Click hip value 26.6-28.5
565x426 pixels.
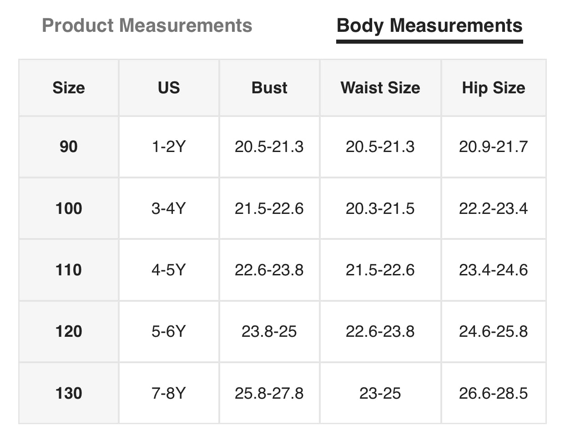(494, 393)
